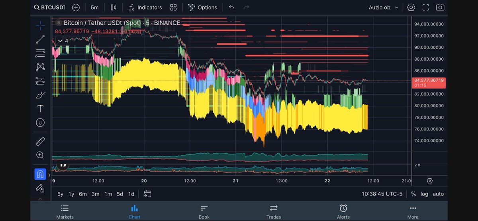Open the Options menu
Viewport: 478px width, 221px height.
point(203,7)
